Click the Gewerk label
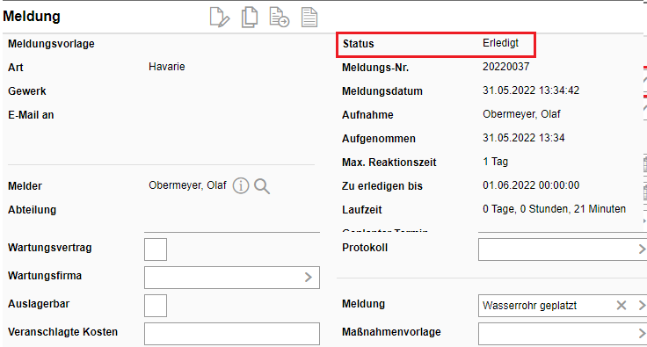This screenshot has height=347, width=647. (27, 91)
